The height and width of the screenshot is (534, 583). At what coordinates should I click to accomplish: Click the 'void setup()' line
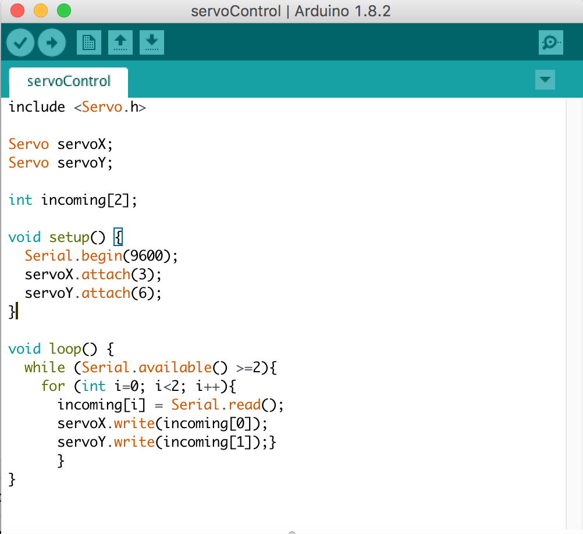pos(65,237)
